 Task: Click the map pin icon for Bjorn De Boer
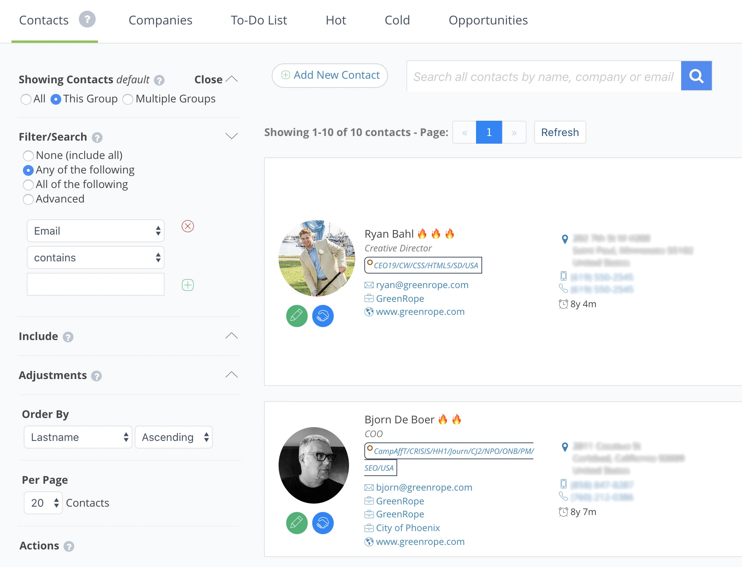(x=564, y=447)
